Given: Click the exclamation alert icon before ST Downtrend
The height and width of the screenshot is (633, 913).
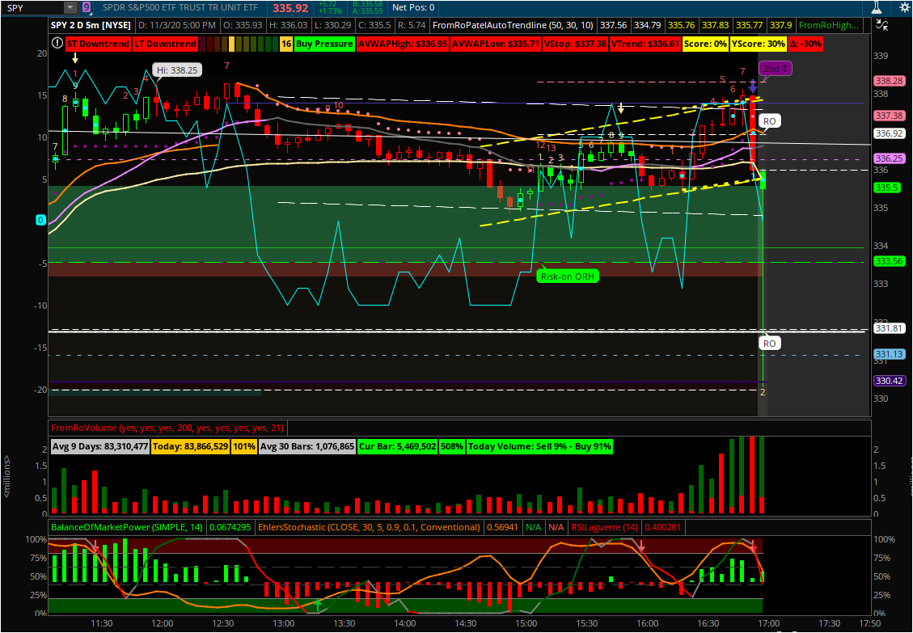Looking at the screenshot, I should click(57, 43).
